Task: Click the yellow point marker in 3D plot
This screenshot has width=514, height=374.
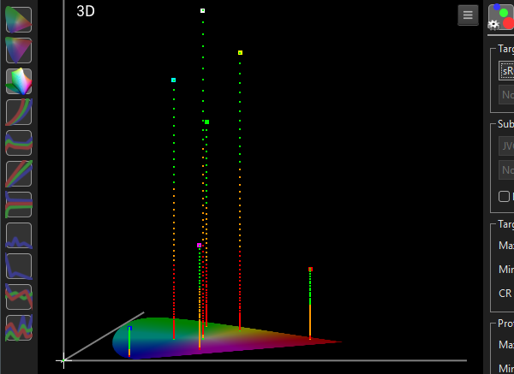Action: pos(240,53)
